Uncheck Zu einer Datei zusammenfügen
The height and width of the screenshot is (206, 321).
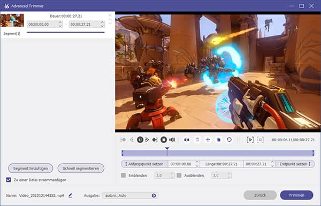tap(9, 180)
